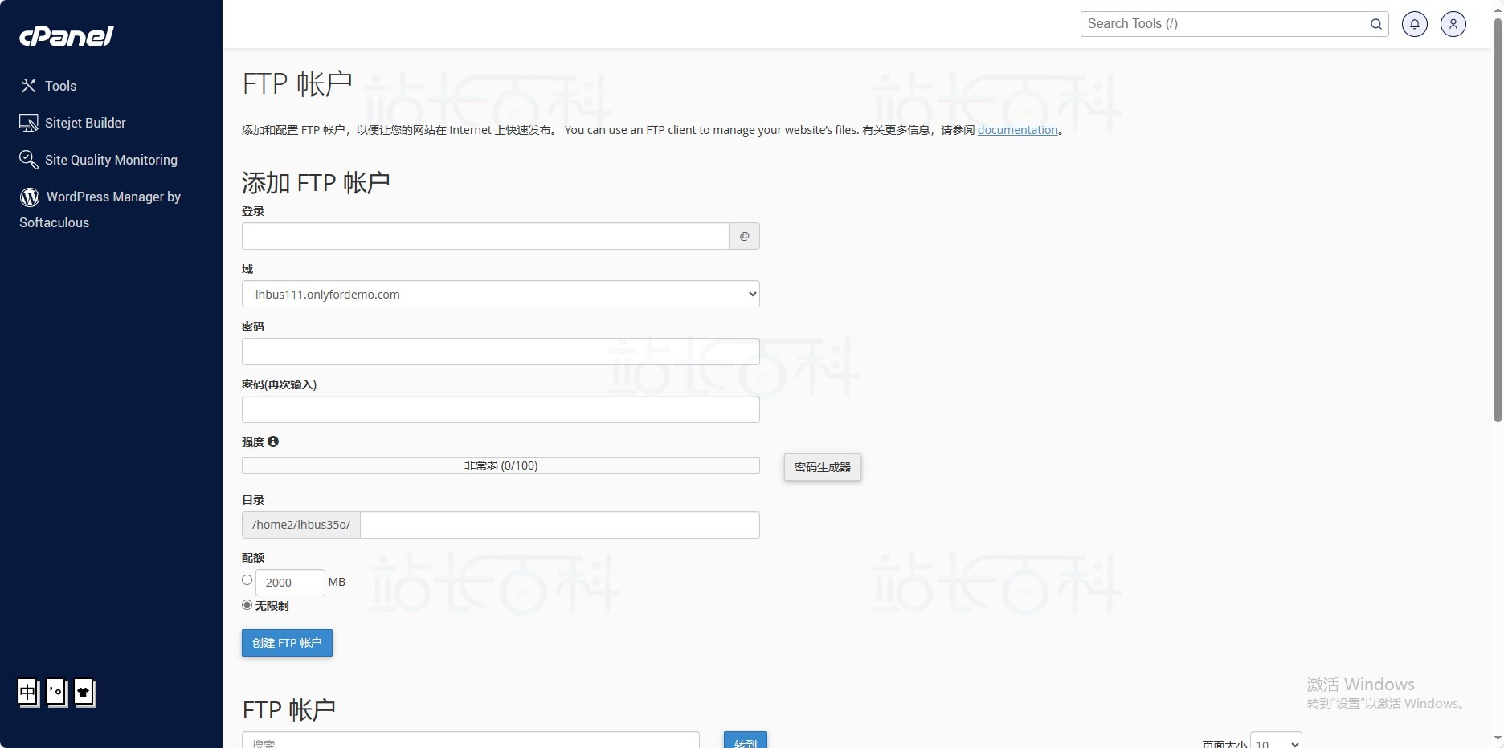Click the IME punctuation icon
This screenshot has height=748, width=1504.
[x=56, y=692]
